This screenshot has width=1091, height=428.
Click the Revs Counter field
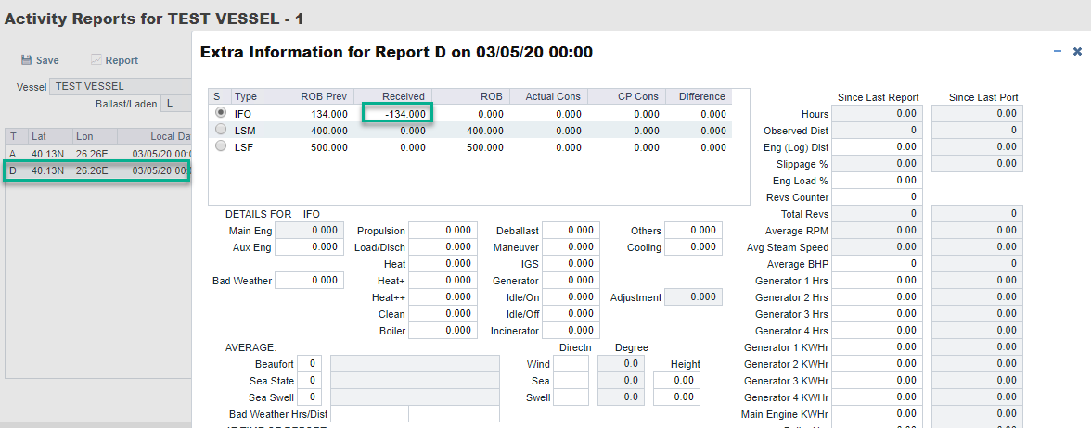881,197
